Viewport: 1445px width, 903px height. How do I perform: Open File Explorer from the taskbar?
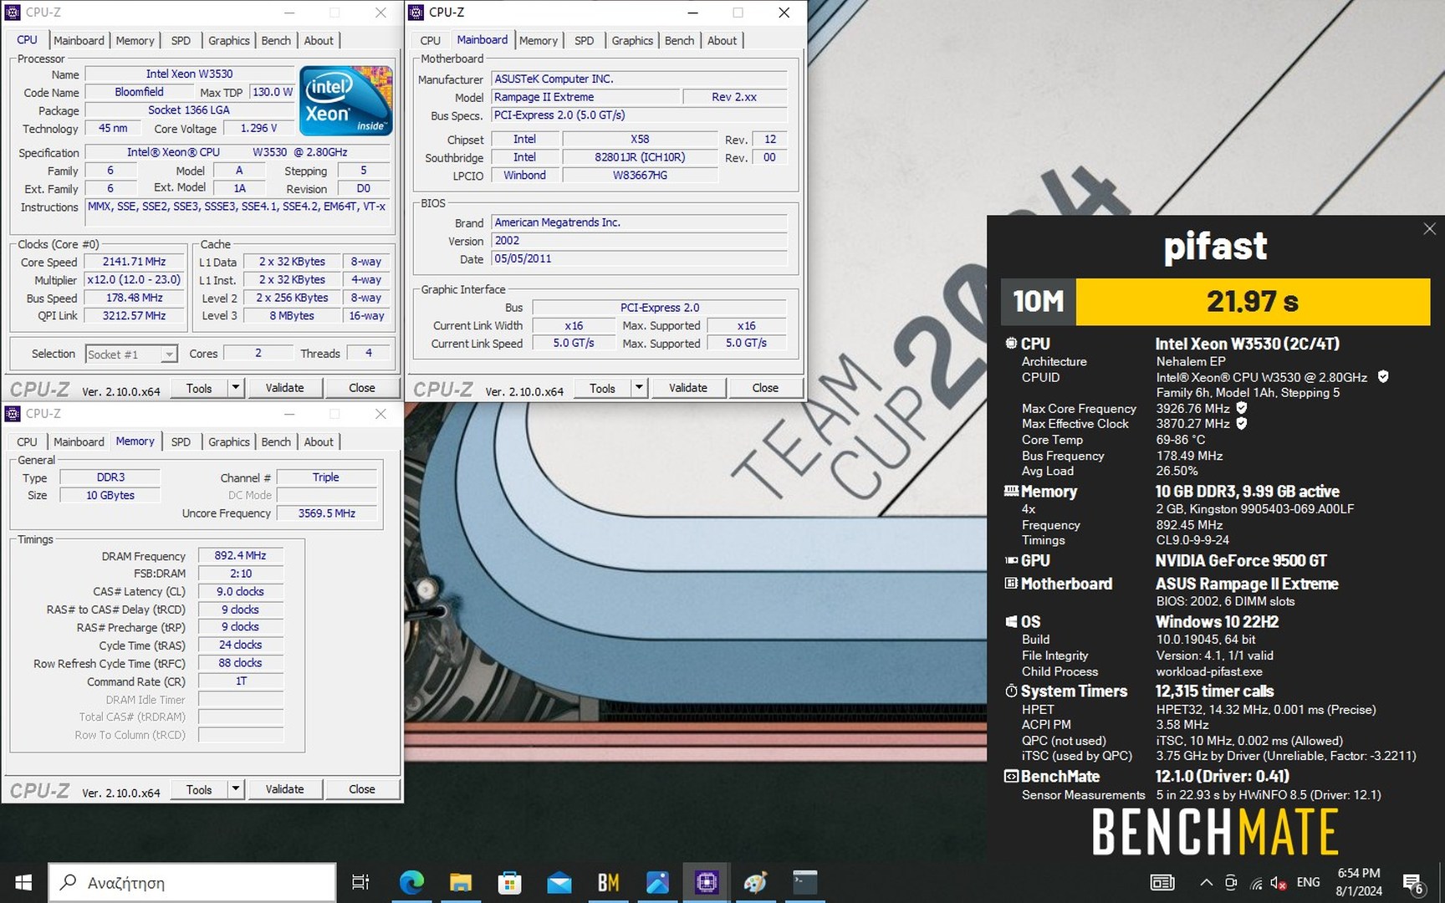(x=461, y=882)
